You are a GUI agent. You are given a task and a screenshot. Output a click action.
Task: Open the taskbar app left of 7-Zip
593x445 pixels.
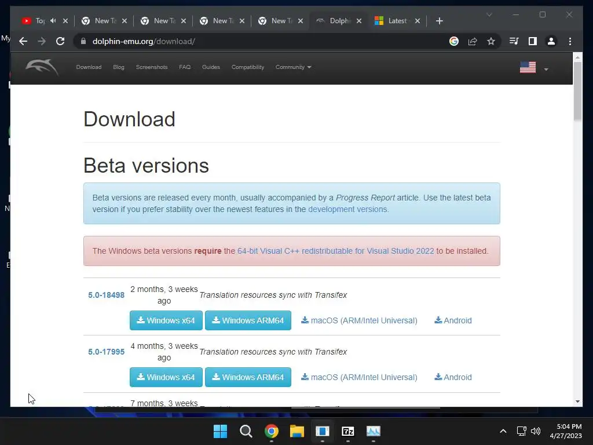pyautogui.click(x=322, y=431)
